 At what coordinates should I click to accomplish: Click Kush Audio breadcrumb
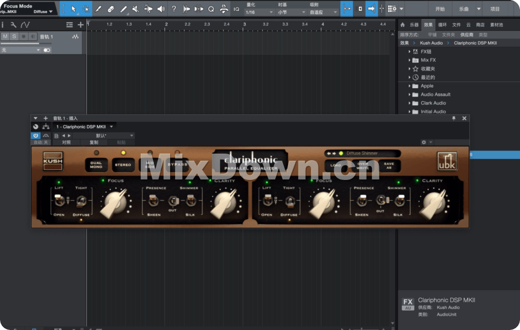pos(431,43)
